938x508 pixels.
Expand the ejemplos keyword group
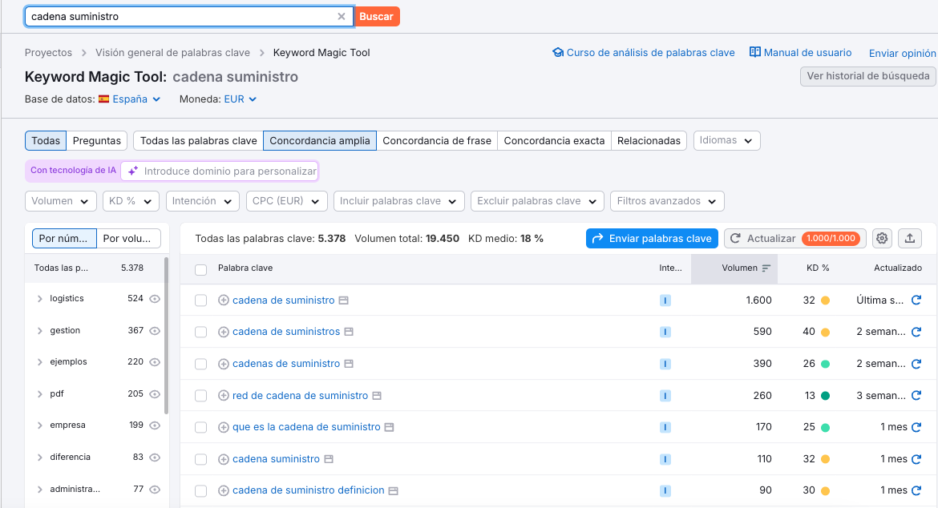click(38, 361)
